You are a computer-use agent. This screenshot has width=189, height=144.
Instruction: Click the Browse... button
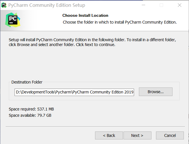[156, 92]
